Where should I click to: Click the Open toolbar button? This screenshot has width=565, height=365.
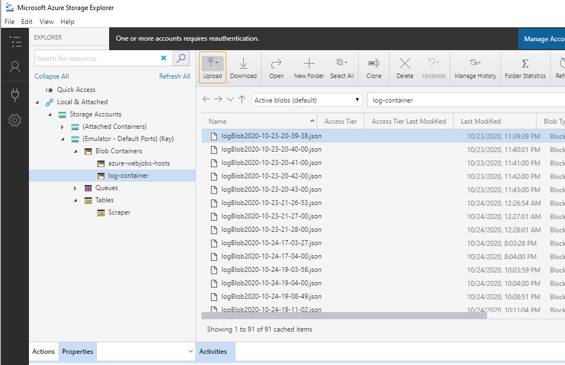[x=276, y=67]
